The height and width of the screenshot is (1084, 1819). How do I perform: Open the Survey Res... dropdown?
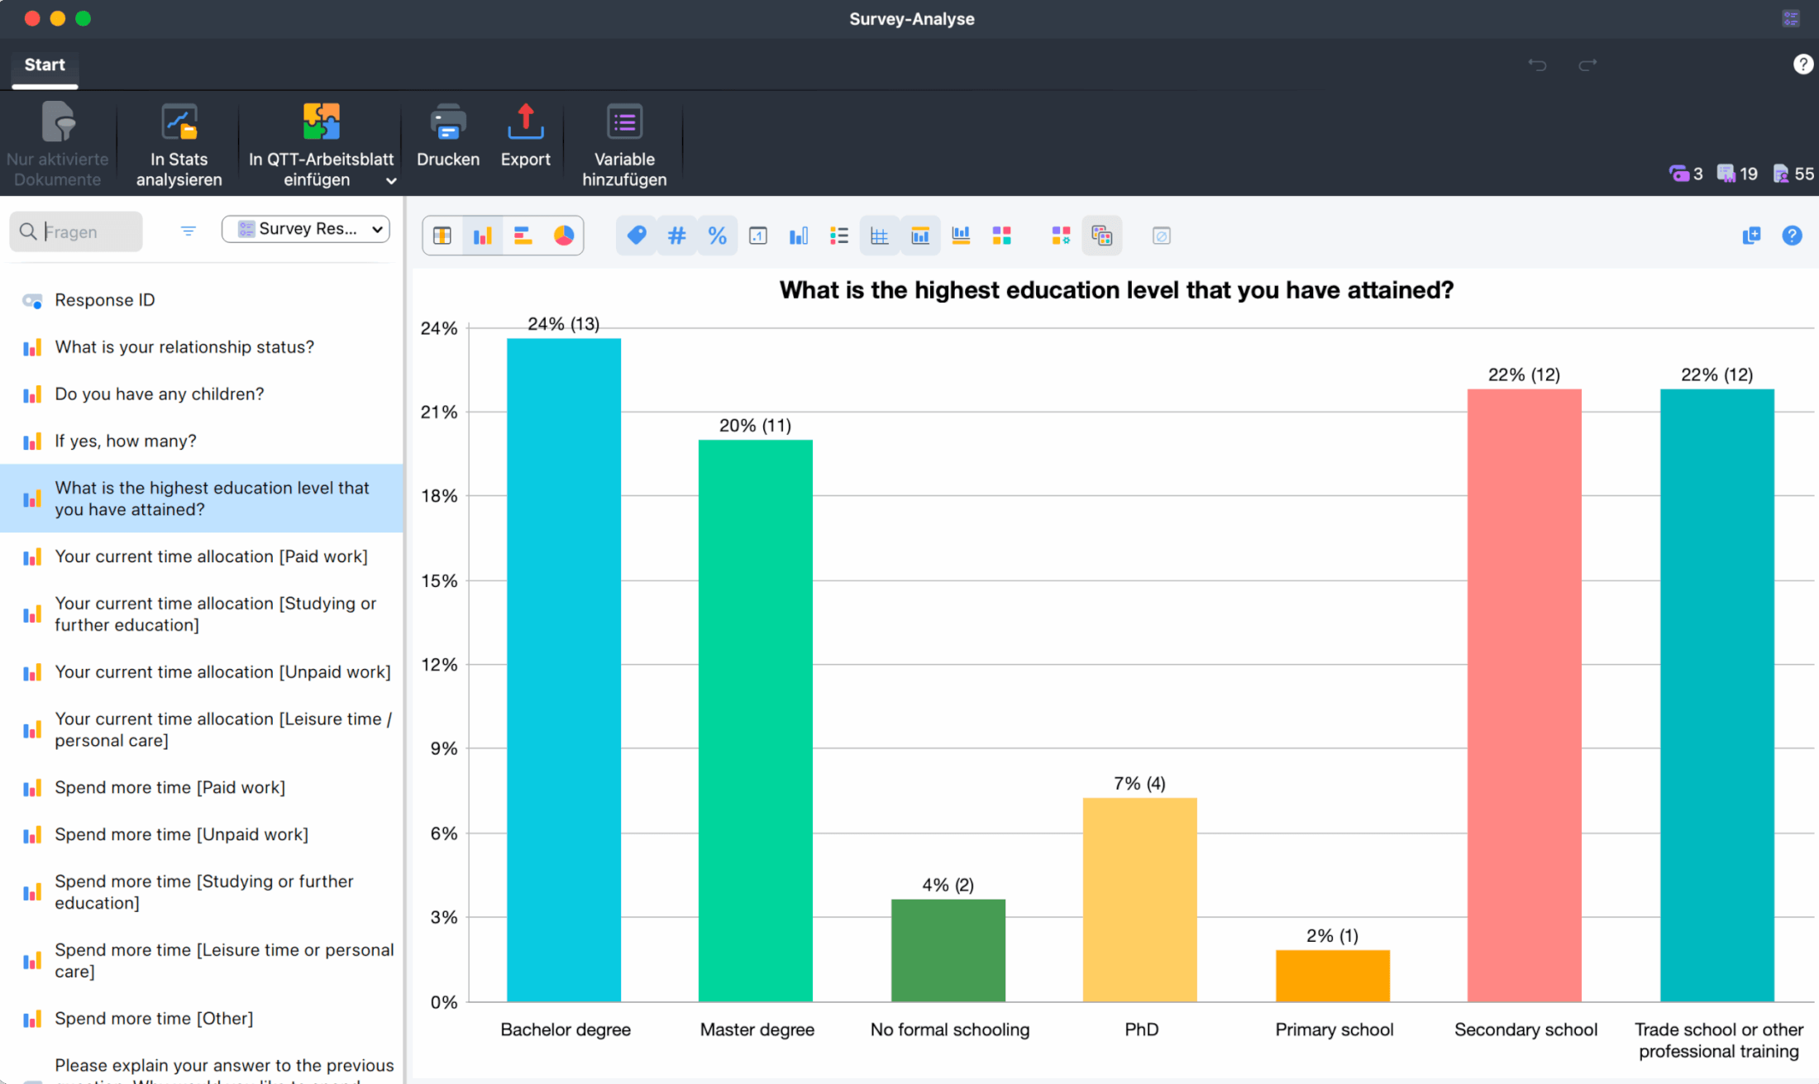pos(305,229)
